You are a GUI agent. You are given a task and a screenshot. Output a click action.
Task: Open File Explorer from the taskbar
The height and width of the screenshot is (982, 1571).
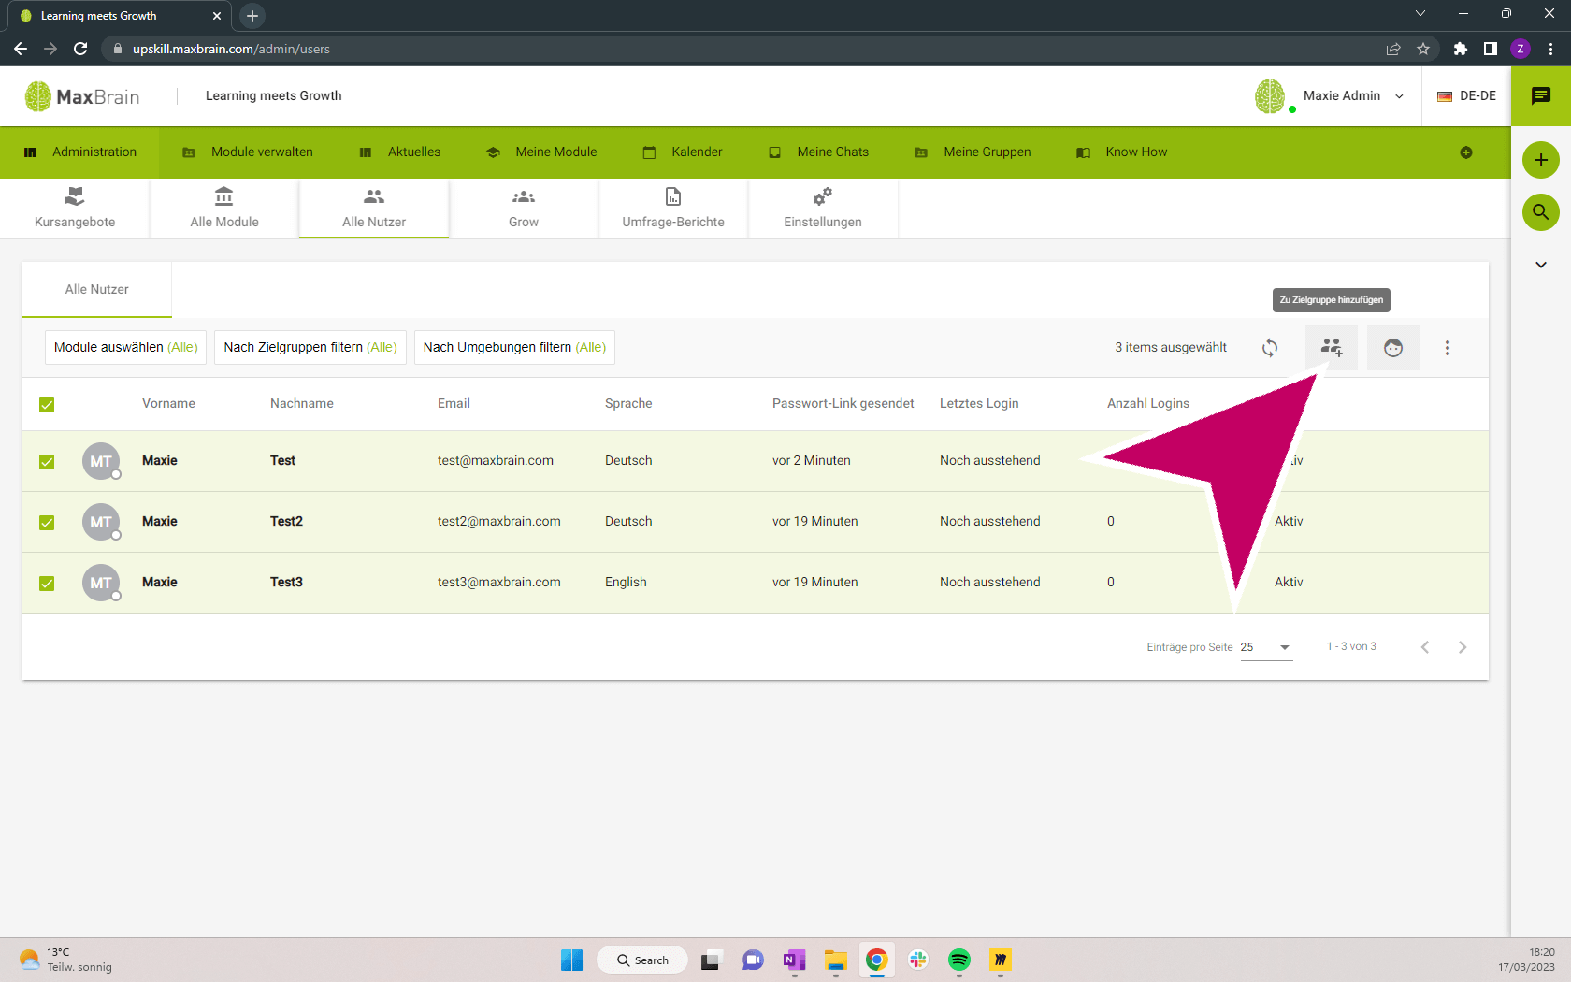click(836, 960)
